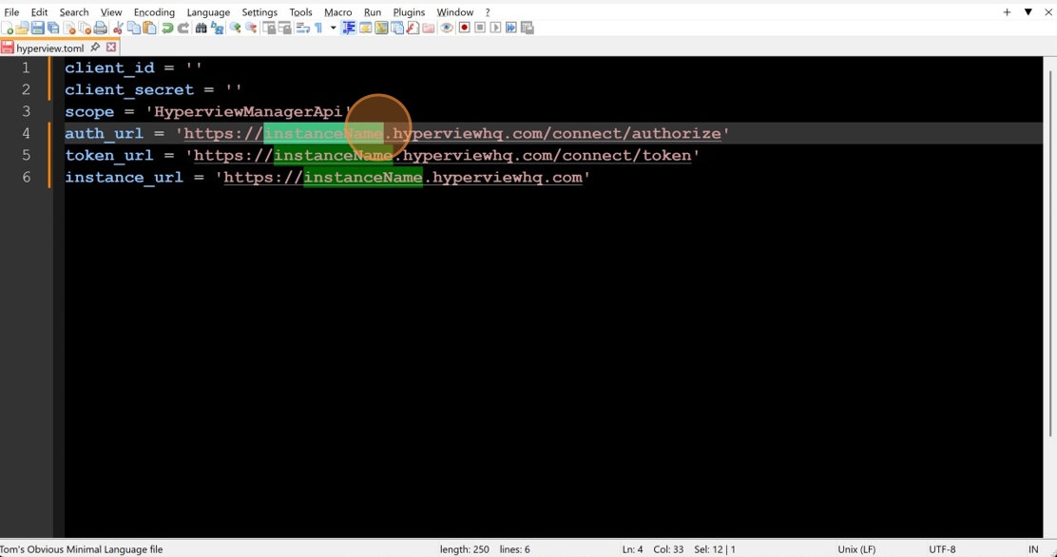
Task: Toggle the word wrap toolbar button
Action: (302, 29)
